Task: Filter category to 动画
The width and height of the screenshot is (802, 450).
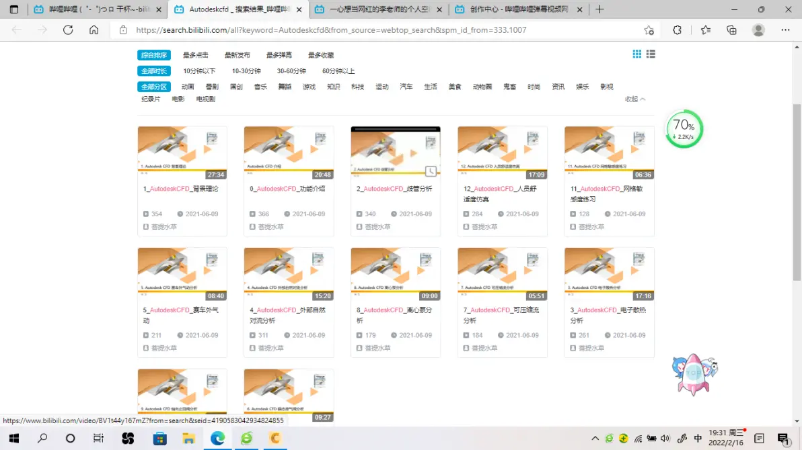Action: (x=188, y=87)
